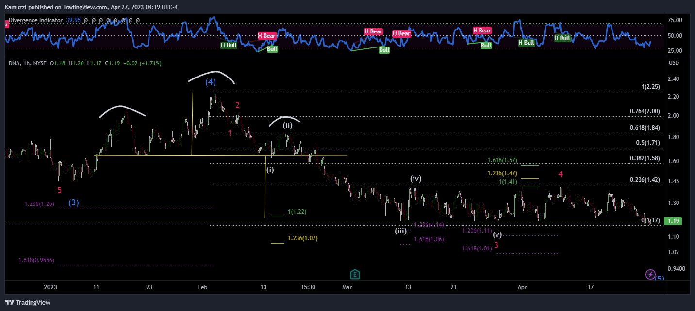Click the 1.45 price axis label
The height and width of the screenshot is (311, 695).
tap(674, 182)
